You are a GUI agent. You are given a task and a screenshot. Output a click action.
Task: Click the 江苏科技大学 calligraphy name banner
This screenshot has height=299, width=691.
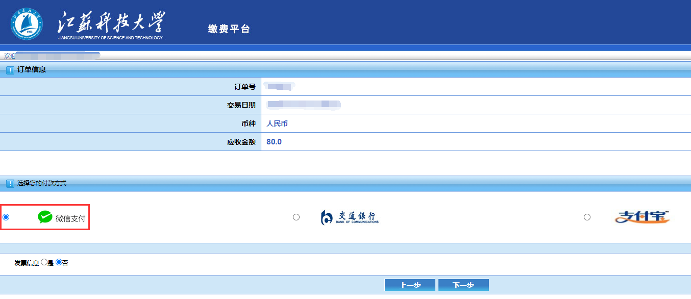click(110, 24)
